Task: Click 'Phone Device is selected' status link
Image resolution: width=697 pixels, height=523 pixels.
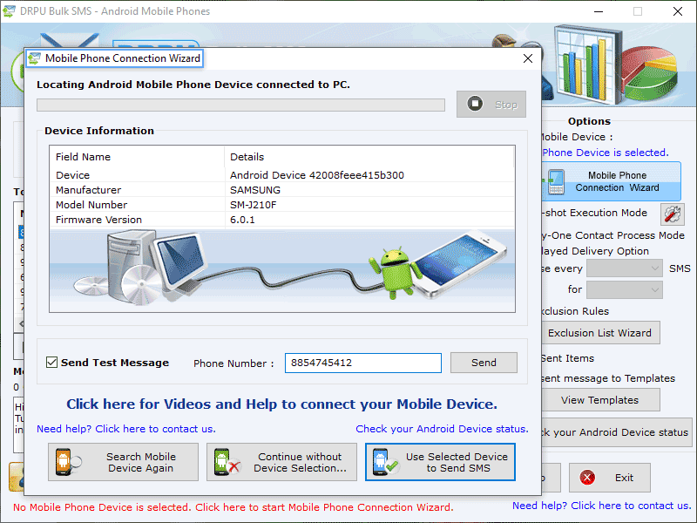Action: click(606, 153)
